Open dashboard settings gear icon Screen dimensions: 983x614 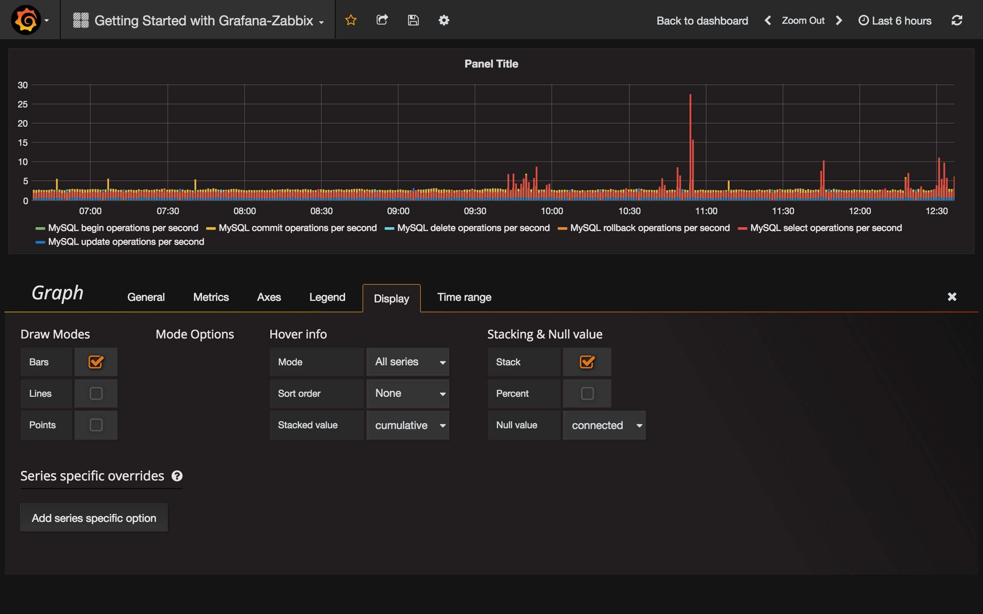(444, 20)
